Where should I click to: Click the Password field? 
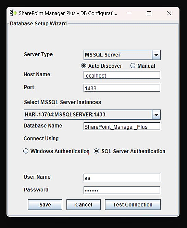(122, 190)
